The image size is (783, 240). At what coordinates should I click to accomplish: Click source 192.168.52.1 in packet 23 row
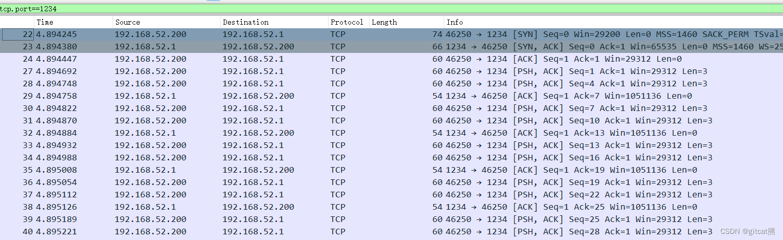[145, 47]
